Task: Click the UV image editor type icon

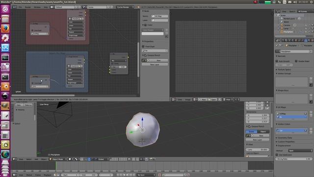Action: [x=173, y=99]
